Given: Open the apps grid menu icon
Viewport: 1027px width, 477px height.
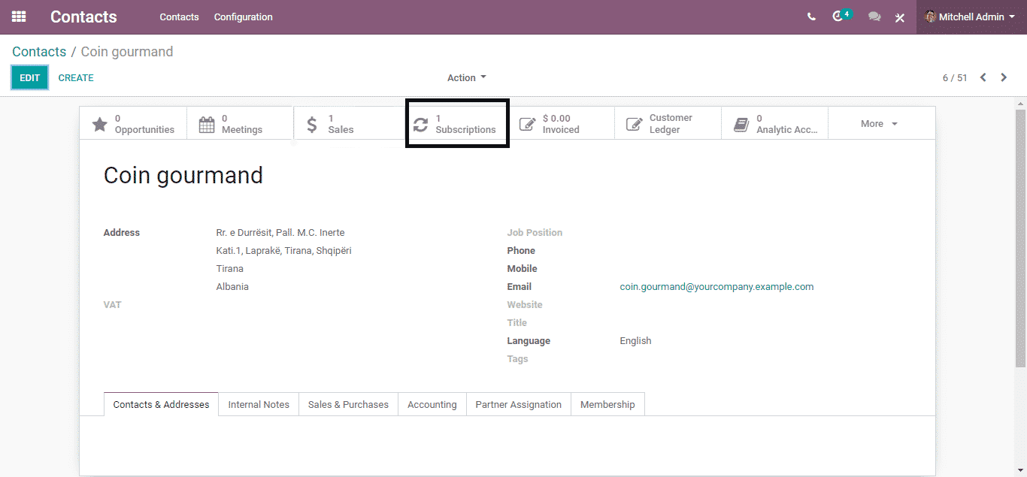Looking at the screenshot, I should click(x=19, y=17).
